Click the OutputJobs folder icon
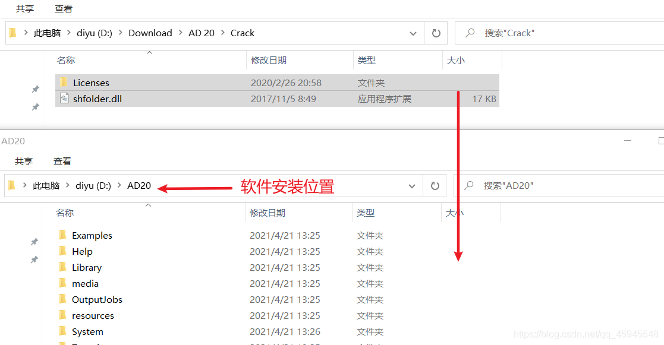Screen dimensions: 664x345 63,299
